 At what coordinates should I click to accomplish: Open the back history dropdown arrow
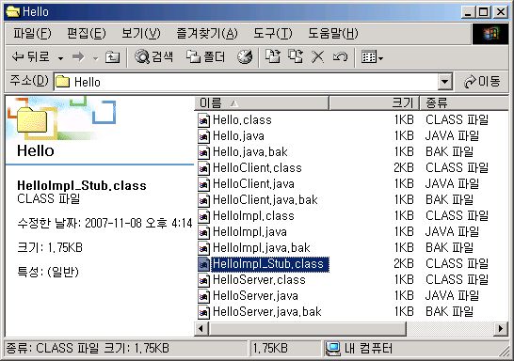tap(60, 58)
